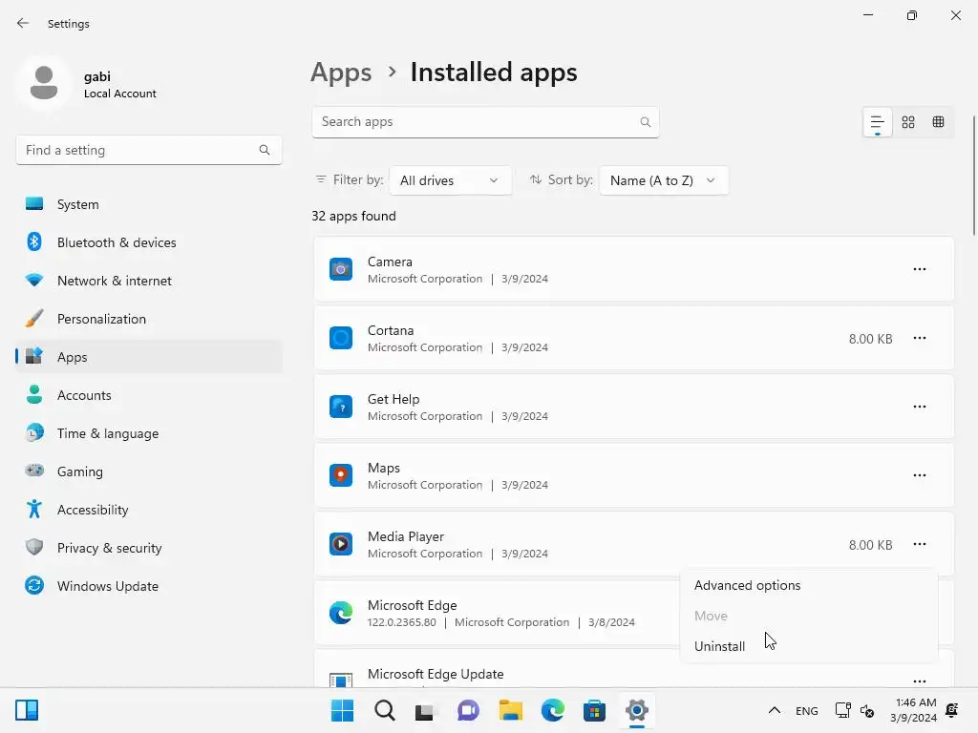Click the three dots for Media Player

(x=920, y=544)
